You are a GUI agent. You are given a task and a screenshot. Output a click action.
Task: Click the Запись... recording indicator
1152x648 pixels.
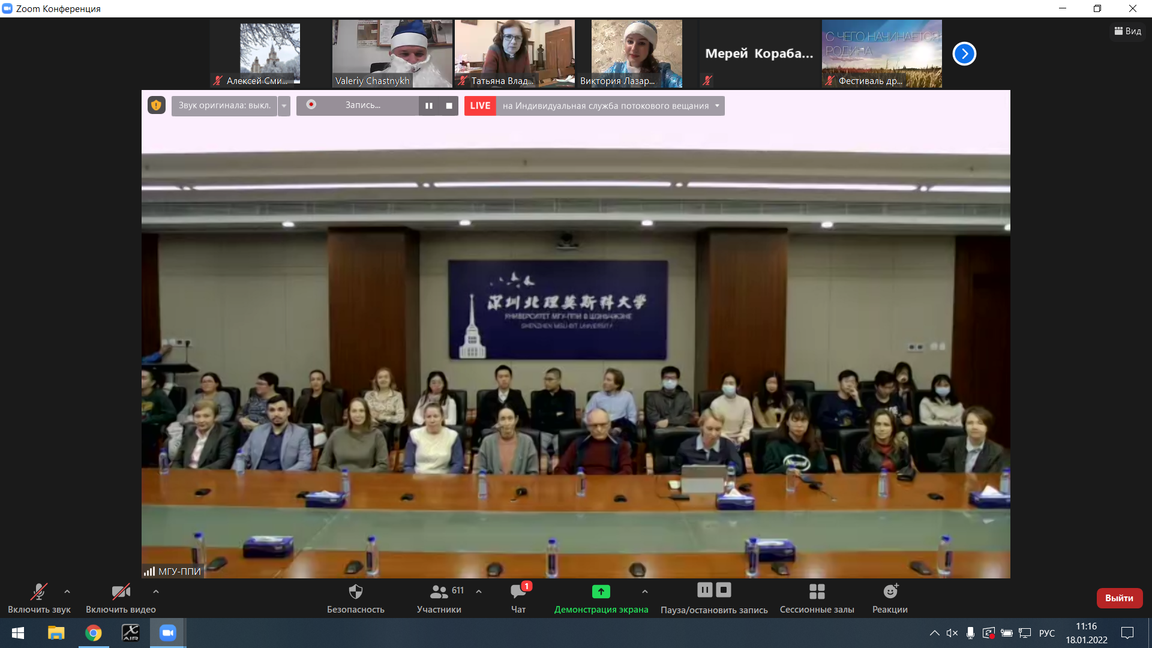pyautogui.click(x=358, y=106)
